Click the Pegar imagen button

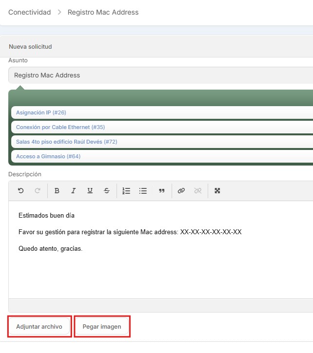[102, 327]
